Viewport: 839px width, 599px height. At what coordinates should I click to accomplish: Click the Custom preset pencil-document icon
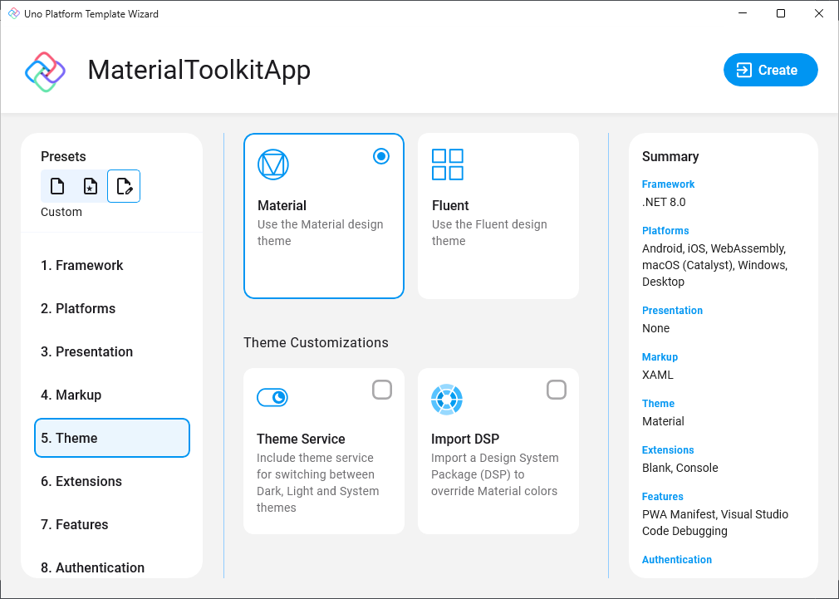click(x=123, y=186)
